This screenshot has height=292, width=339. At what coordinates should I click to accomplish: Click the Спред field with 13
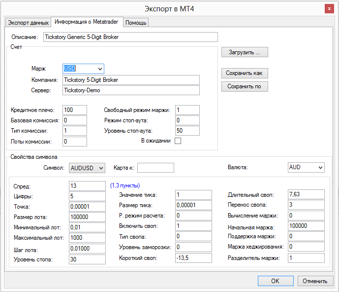(88, 186)
